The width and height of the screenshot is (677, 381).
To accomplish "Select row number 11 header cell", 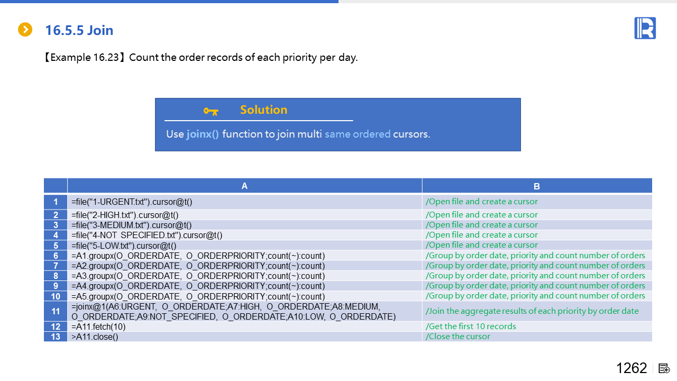I will (56, 312).
